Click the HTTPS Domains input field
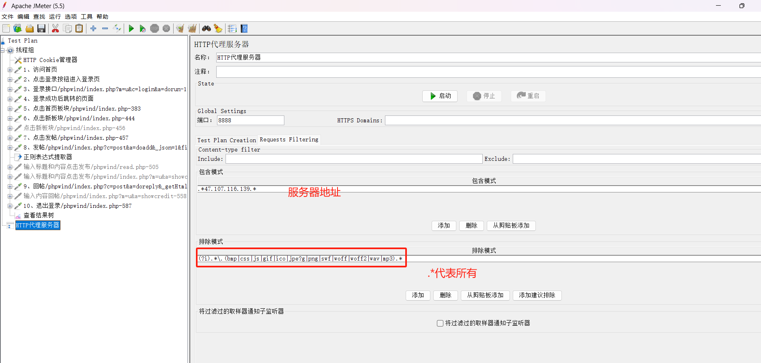 coord(573,120)
